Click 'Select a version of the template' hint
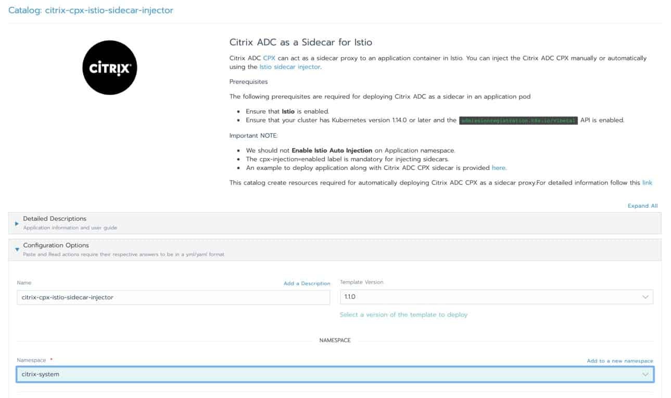The image size is (671, 398). coord(403,314)
